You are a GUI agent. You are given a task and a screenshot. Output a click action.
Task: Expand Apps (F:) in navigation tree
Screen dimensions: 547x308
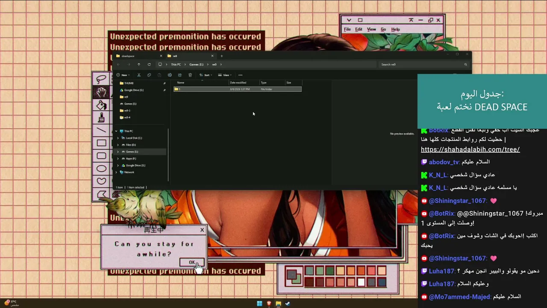point(118,159)
